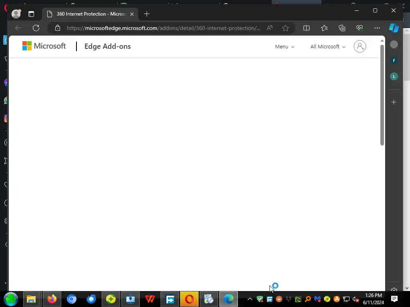410x307 pixels.
Task: Open the tab actions menu
Action: point(31,14)
